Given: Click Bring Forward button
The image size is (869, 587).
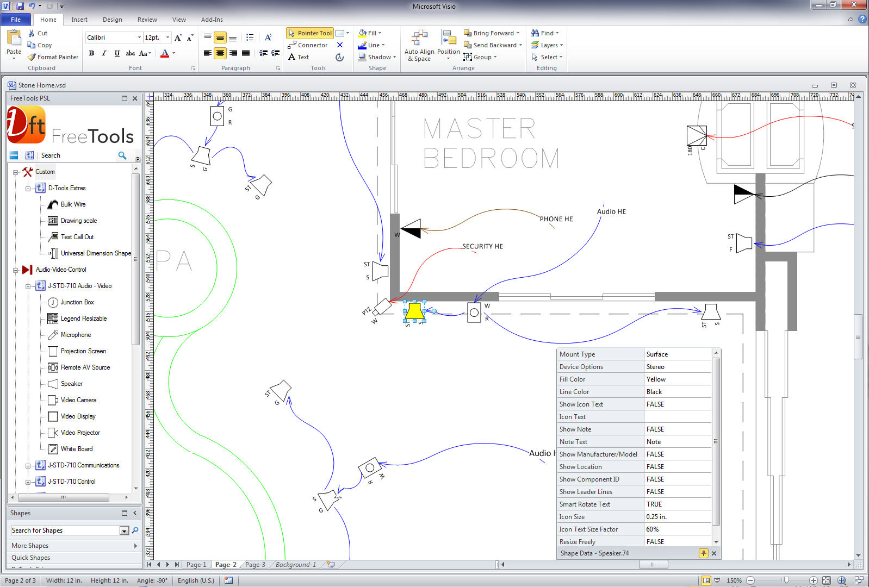Looking at the screenshot, I should pos(493,33).
